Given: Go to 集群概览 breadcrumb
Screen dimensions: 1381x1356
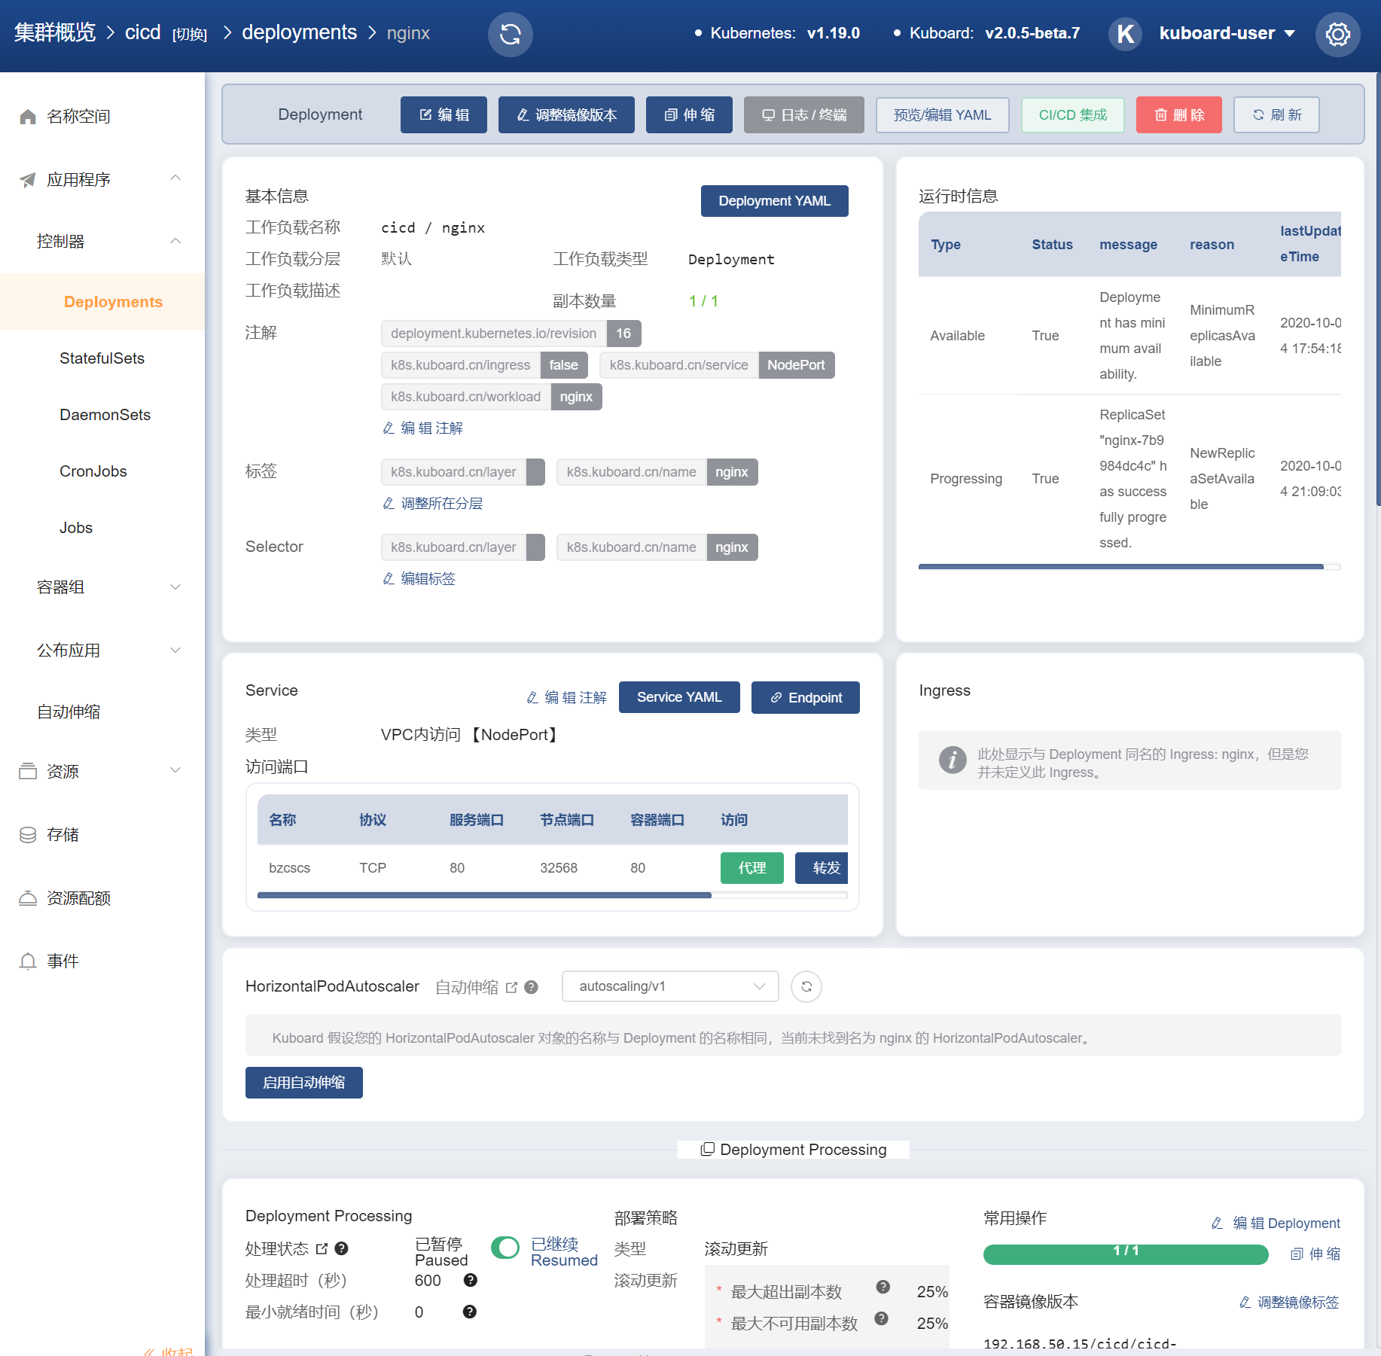Looking at the screenshot, I should click(55, 32).
